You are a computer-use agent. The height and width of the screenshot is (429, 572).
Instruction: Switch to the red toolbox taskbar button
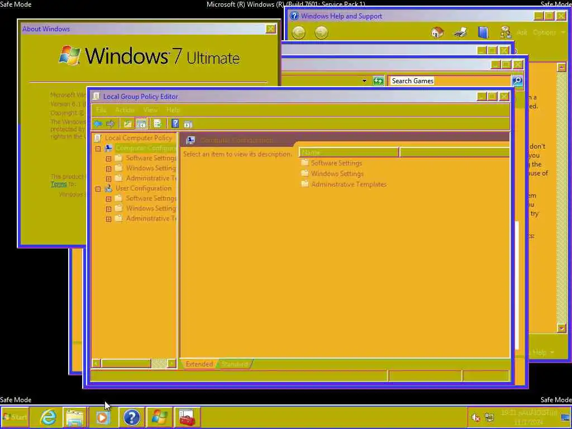tap(187, 417)
